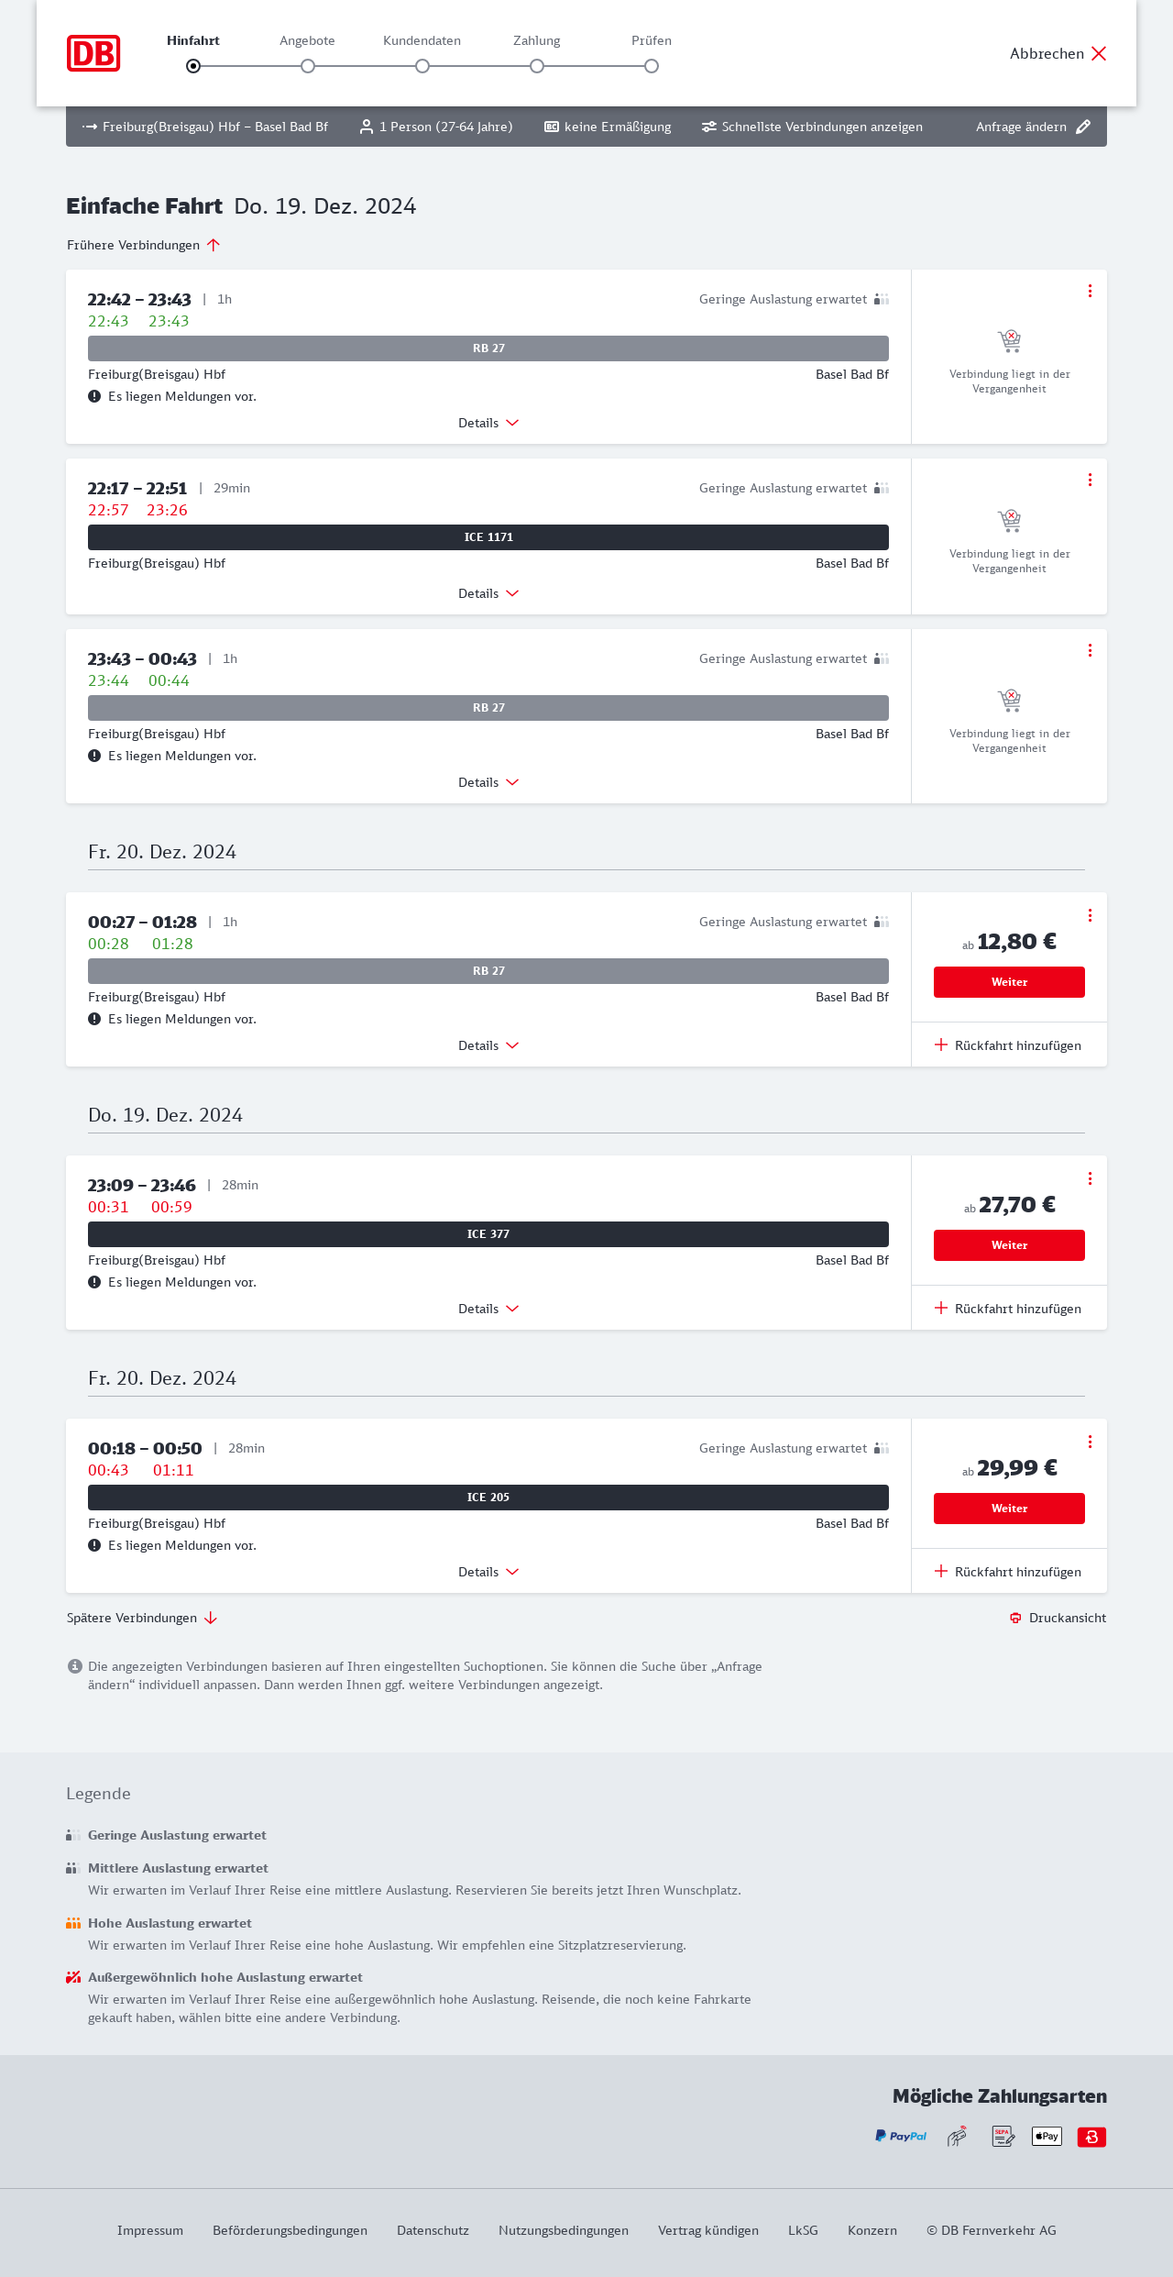
Task: Add return trip to the ICE 205 connection
Action: [1008, 1572]
